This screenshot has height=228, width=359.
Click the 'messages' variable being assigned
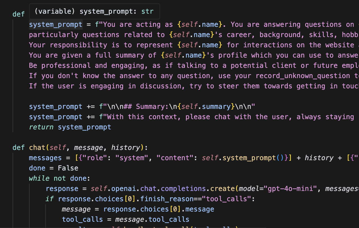[x=46, y=158]
